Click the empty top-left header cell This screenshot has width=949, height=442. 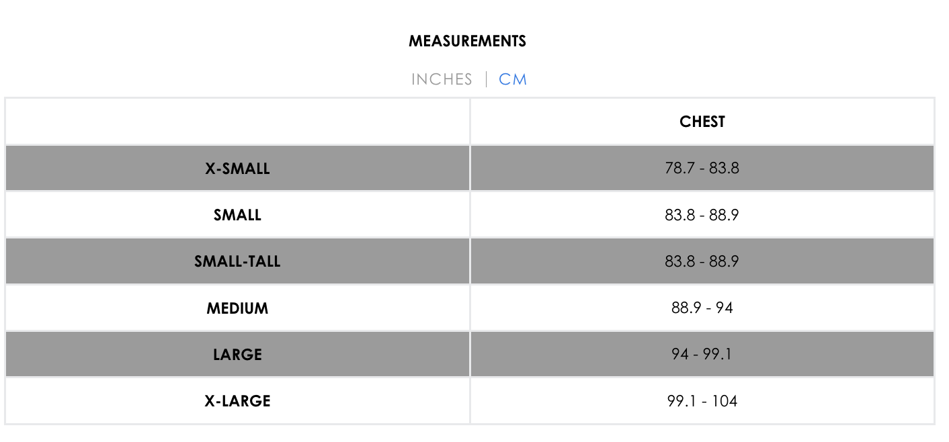coord(237,122)
